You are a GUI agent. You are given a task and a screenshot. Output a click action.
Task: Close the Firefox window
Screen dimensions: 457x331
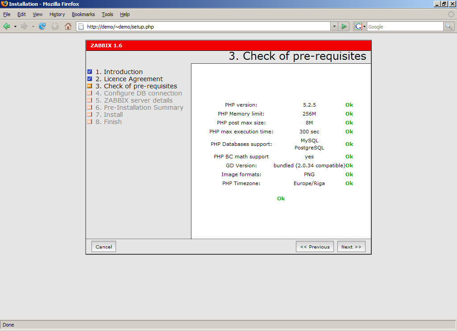click(x=452, y=4)
